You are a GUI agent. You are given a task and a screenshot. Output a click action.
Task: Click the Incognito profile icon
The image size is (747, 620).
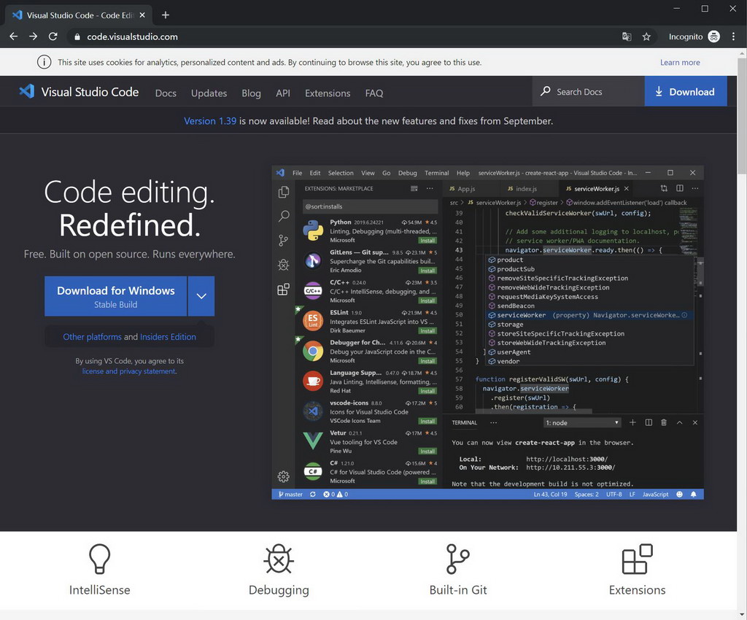point(713,36)
